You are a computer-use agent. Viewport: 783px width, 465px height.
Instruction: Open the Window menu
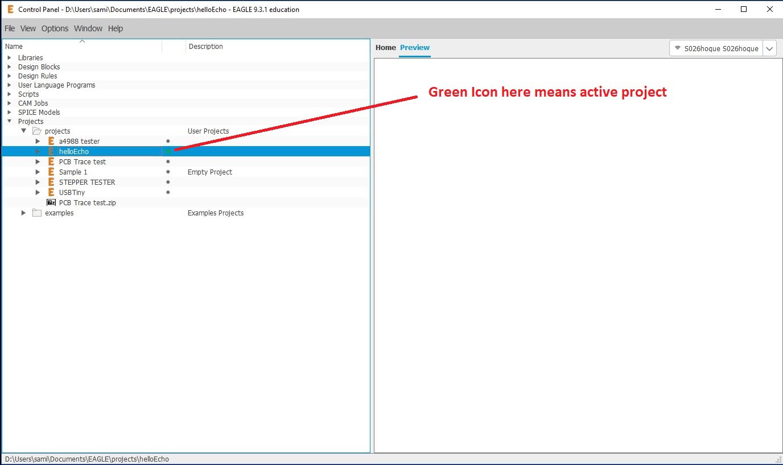coord(88,28)
